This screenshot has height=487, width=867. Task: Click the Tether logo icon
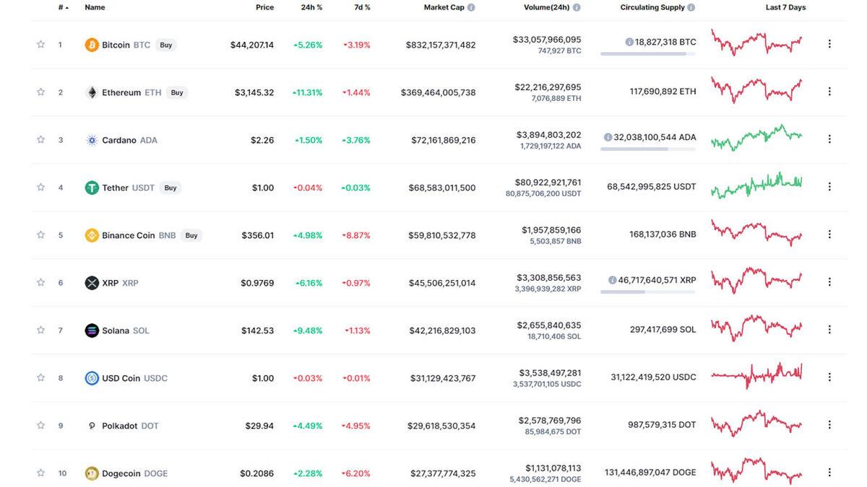pyautogui.click(x=91, y=187)
